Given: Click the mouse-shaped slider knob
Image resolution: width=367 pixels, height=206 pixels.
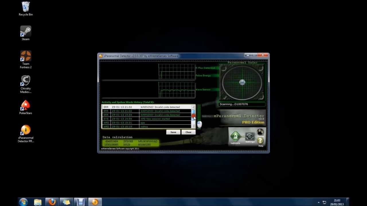Looking at the screenshot, I should [x=199, y=124].
